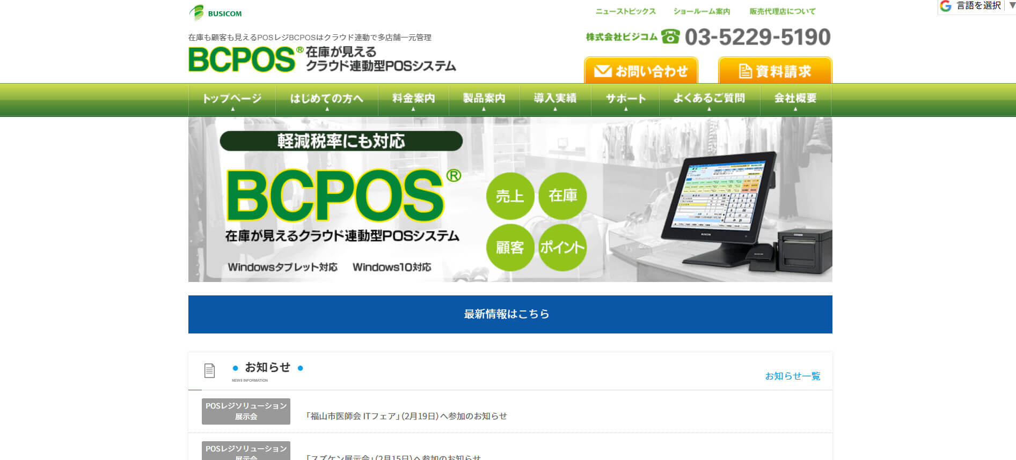Click the BUSICOM leaf logo

(x=215, y=12)
